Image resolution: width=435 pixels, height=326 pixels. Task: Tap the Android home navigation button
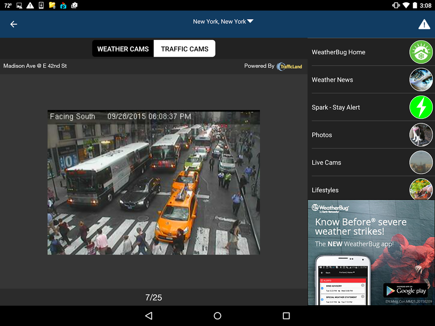(217, 316)
